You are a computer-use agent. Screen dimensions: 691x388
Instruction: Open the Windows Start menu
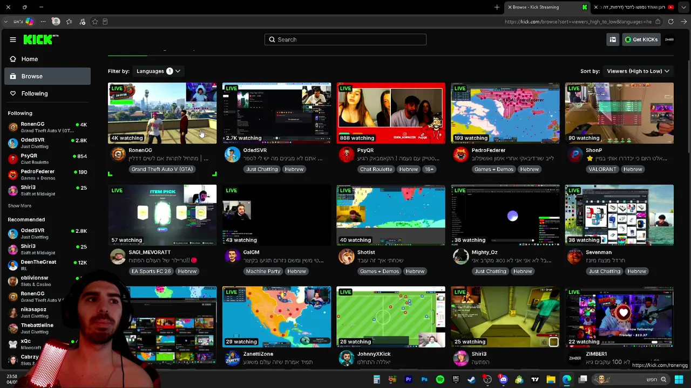[679, 379]
